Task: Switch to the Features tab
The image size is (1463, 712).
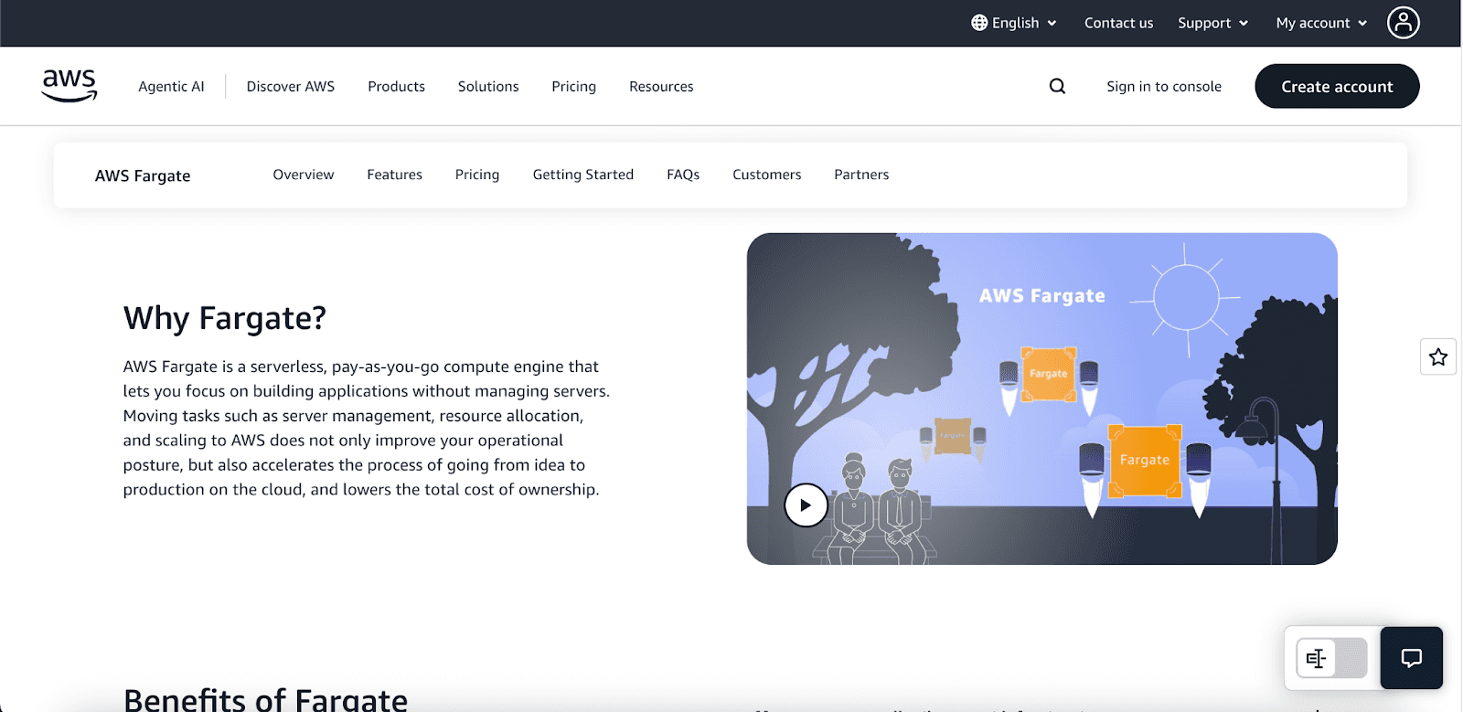Action: pyautogui.click(x=394, y=175)
